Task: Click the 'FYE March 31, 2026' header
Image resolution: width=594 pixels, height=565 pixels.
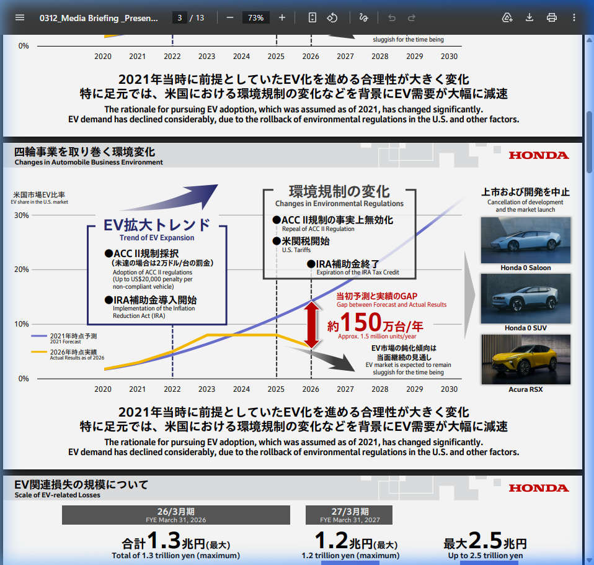Action: coord(175,520)
